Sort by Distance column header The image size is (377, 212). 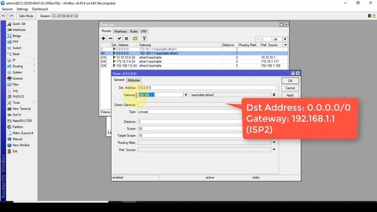[230, 45]
